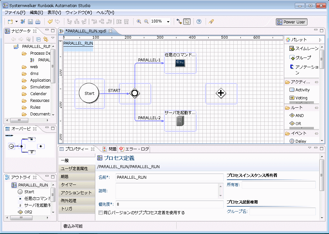The height and width of the screenshot is (234, 329).
Task: Click the Zoom In magnifier icon
Action: coord(139,22)
